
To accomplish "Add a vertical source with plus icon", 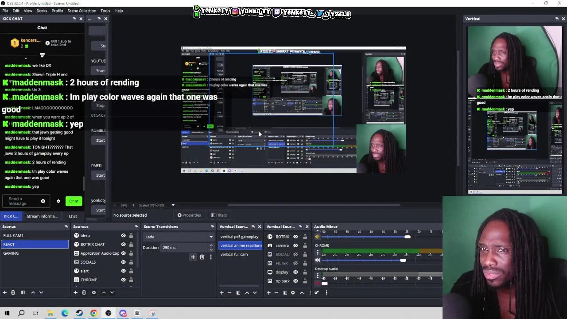I will [268, 292].
